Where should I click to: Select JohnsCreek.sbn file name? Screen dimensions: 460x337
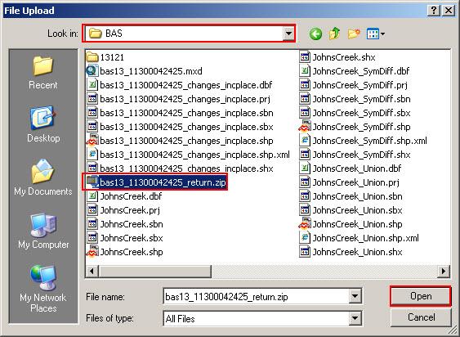132,224
